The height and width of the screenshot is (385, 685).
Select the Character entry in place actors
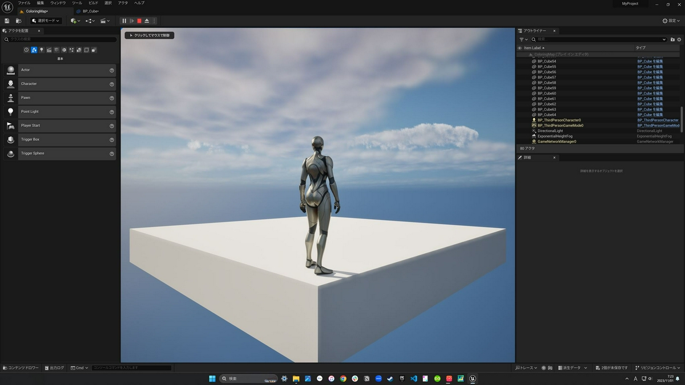[x=59, y=84]
